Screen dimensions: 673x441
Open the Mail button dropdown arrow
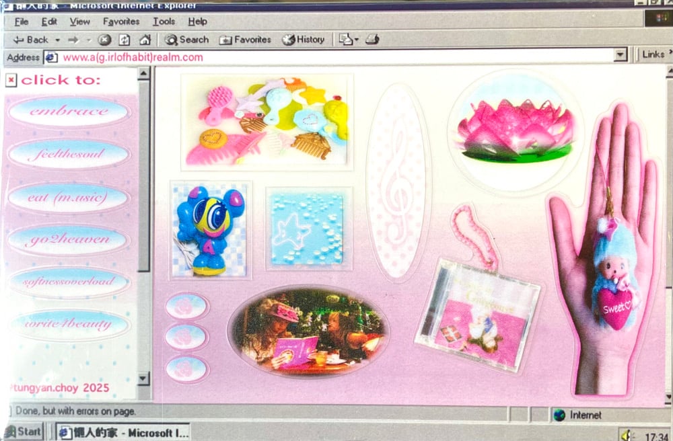[x=357, y=40]
